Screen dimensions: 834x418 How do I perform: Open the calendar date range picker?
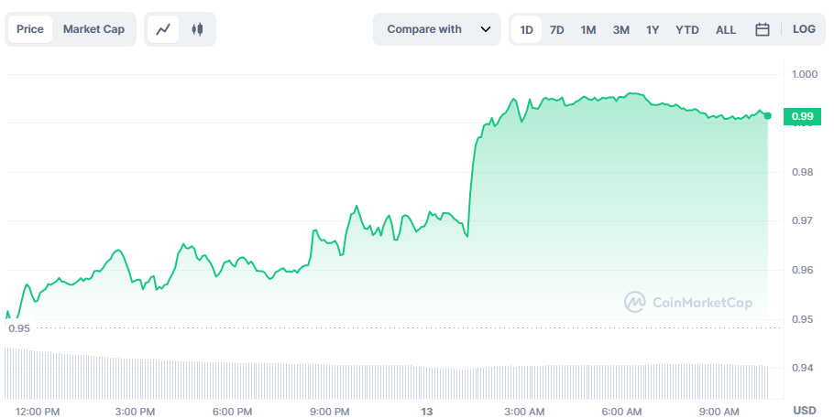click(763, 29)
